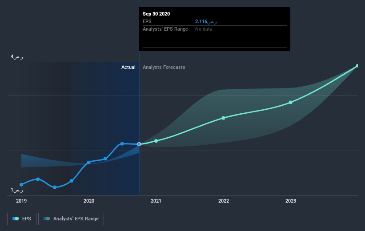Toggle the Analysts' EPS Range legend
The width and height of the screenshot is (365, 231).
click(71, 219)
